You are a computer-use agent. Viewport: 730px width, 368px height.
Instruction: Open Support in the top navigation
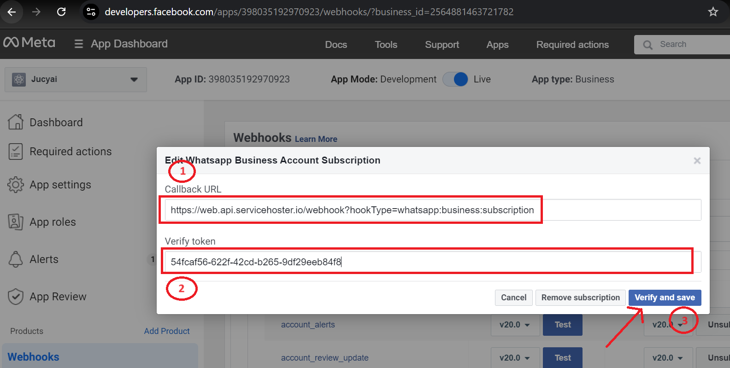point(442,45)
